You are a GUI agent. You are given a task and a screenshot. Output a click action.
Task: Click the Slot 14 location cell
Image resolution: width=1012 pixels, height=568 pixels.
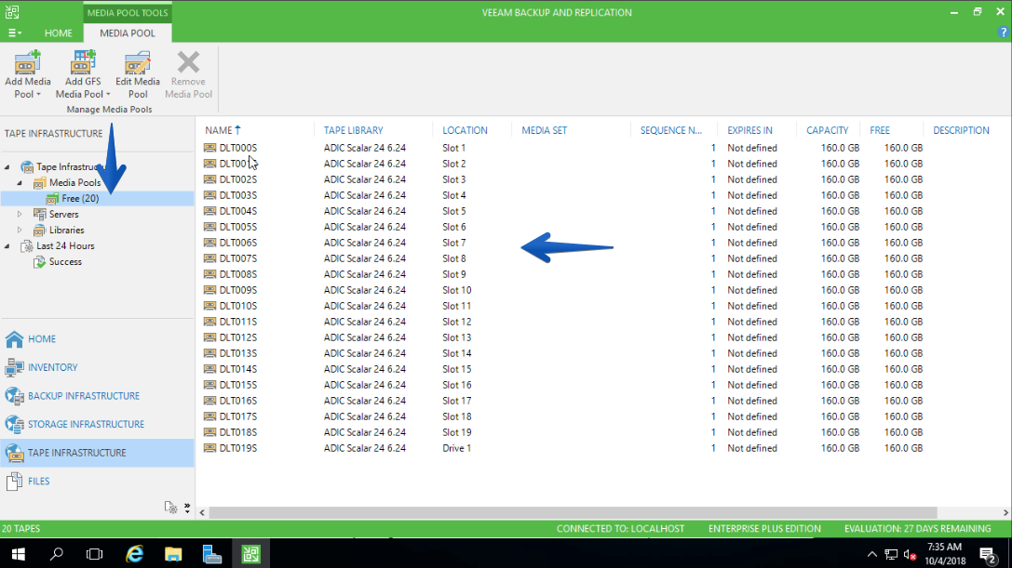(456, 353)
